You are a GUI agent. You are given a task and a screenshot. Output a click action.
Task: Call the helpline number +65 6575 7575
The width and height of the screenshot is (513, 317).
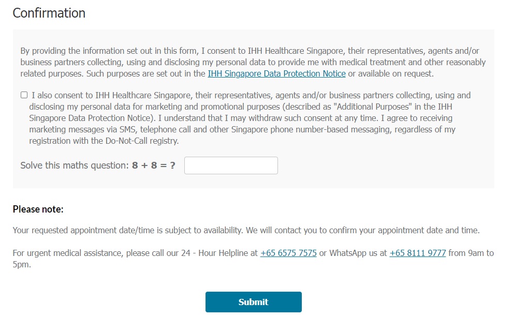[288, 253]
